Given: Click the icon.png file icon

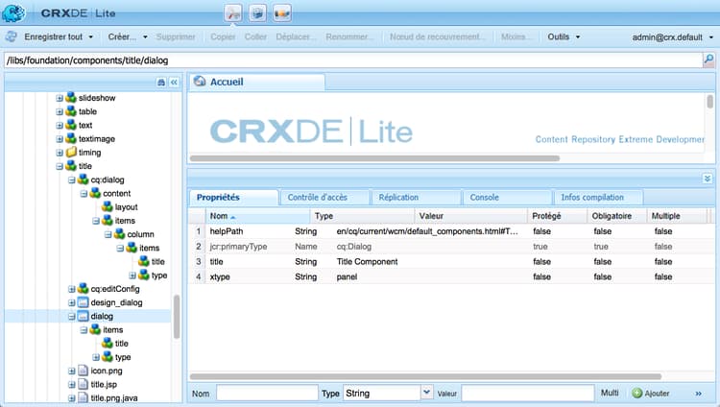Looking at the screenshot, I should [x=84, y=371].
